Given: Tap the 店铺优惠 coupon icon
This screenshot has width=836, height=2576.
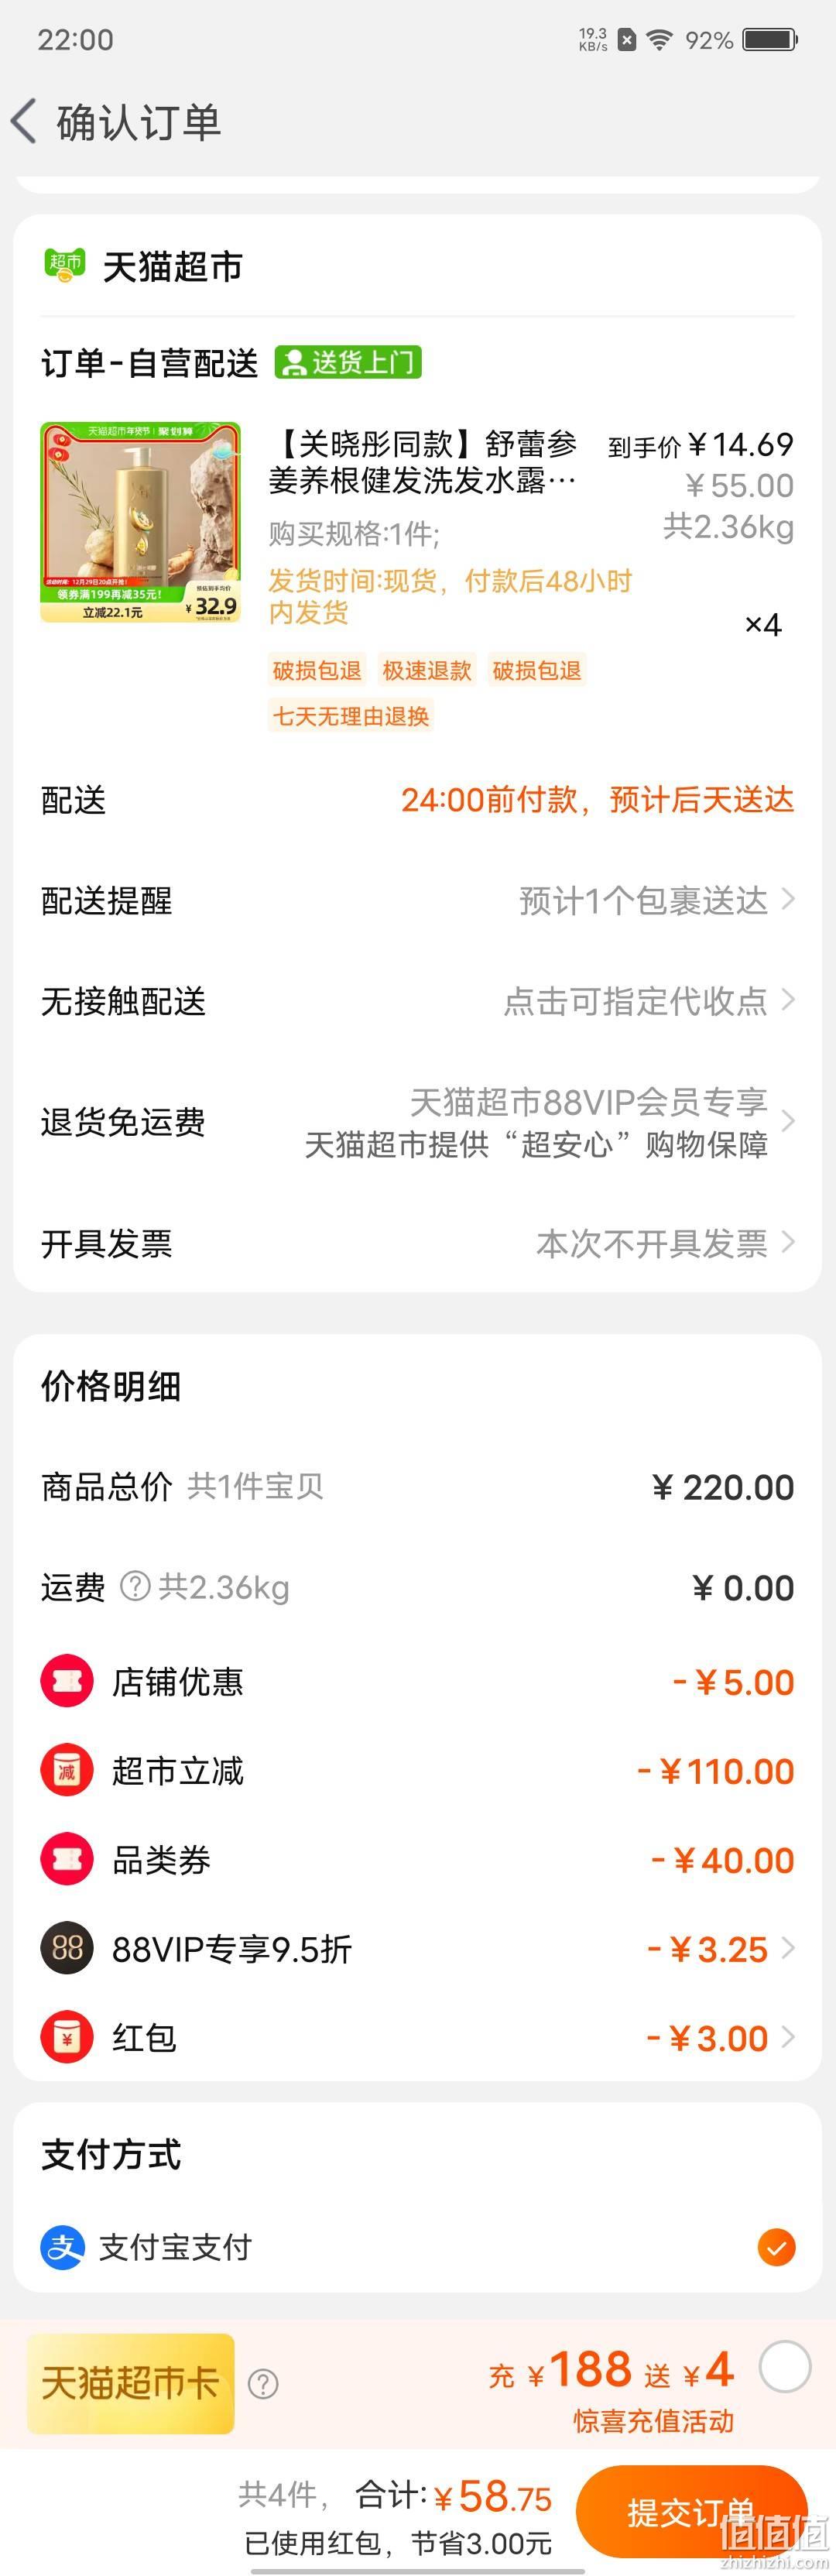Looking at the screenshot, I should tap(67, 1681).
